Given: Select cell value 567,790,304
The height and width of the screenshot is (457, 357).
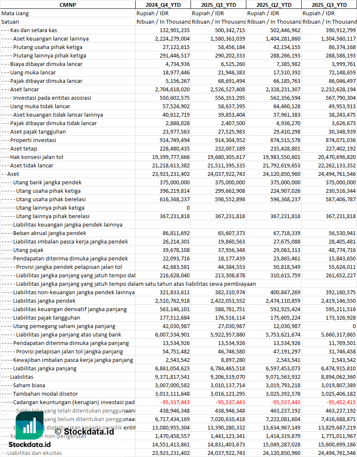Looking at the screenshot, I should click(x=341, y=98).
